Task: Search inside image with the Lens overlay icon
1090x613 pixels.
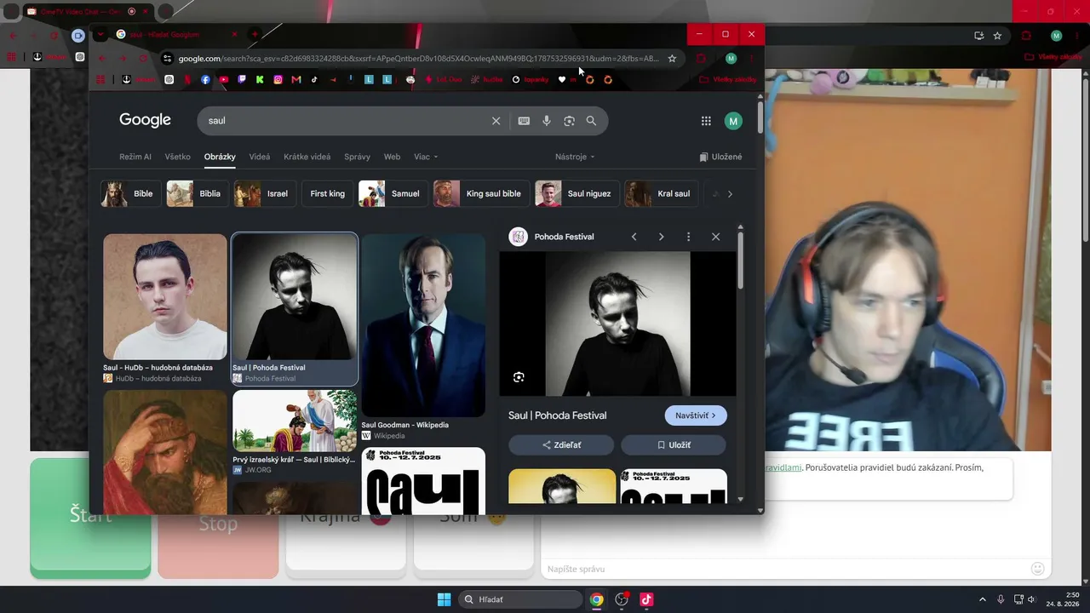Action: coord(519,377)
